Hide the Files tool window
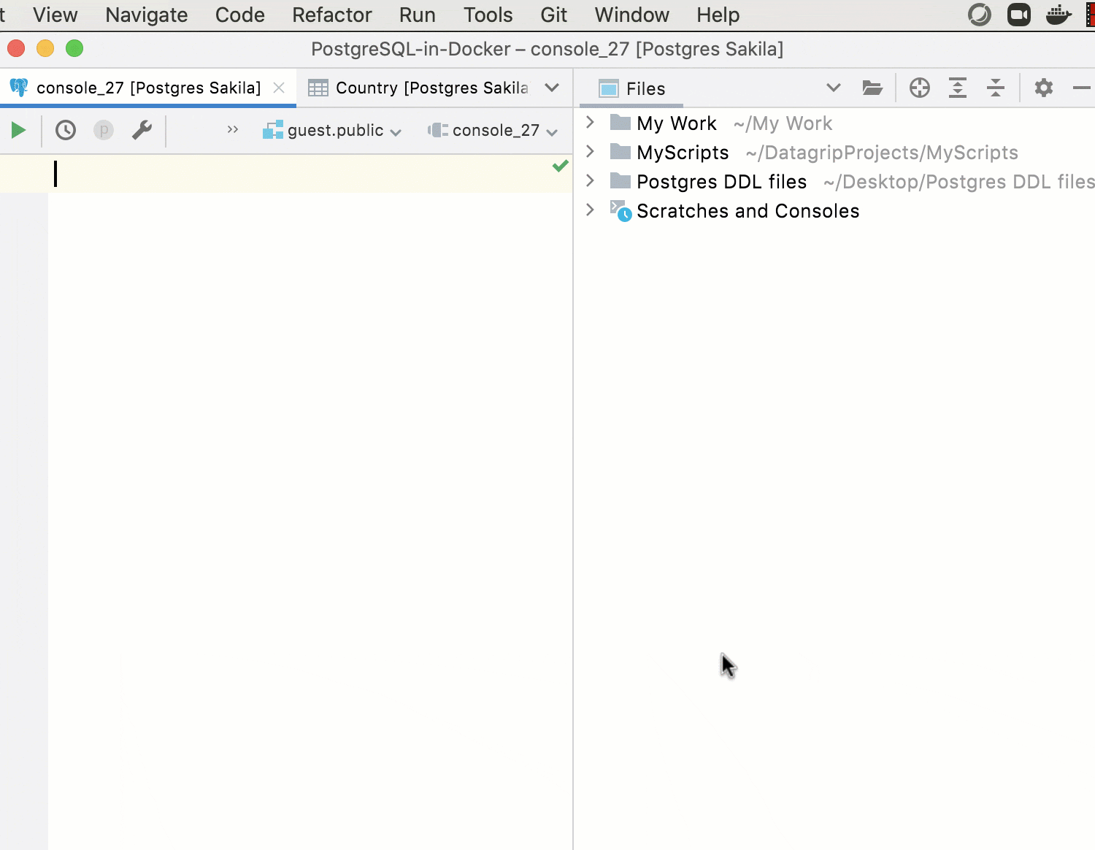Screen dimensions: 1095x850 point(1082,88)
